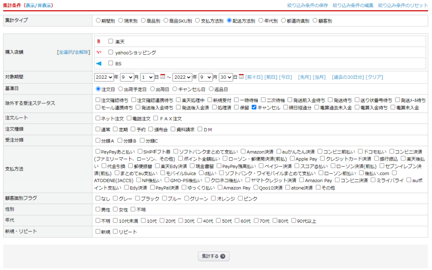This screenshot has height=270, width=432.
Task: Expand the start year dropdown
Action: click(104, 77)
